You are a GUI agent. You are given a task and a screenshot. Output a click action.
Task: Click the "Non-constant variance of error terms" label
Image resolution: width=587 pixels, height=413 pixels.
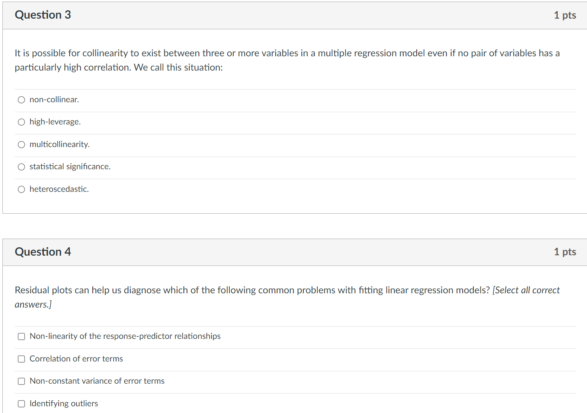[x=97, y=381]
